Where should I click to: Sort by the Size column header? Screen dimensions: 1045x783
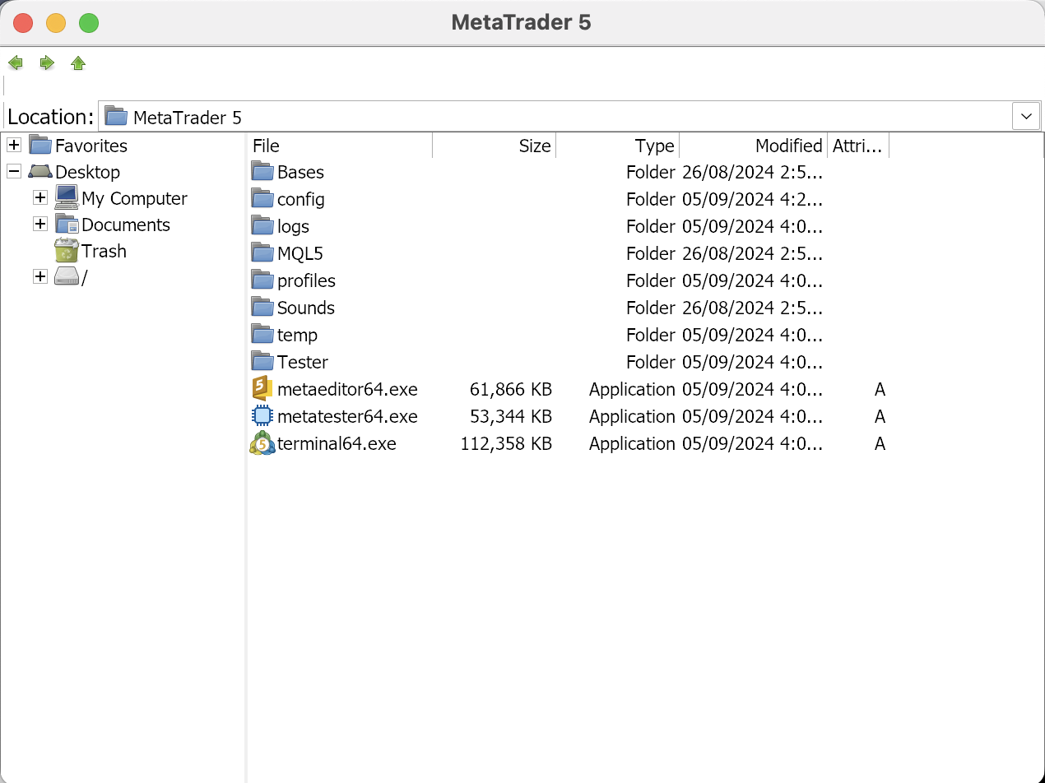(494, 146)
